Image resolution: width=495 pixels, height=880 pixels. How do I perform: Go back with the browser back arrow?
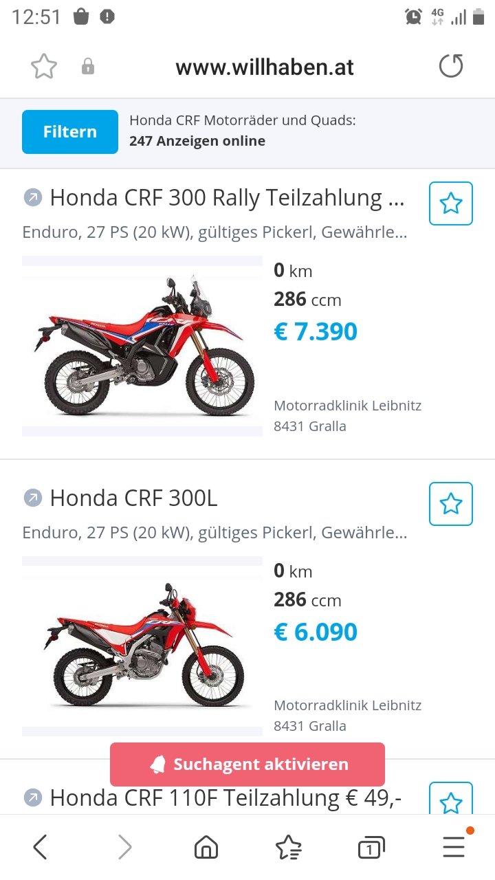41,848
